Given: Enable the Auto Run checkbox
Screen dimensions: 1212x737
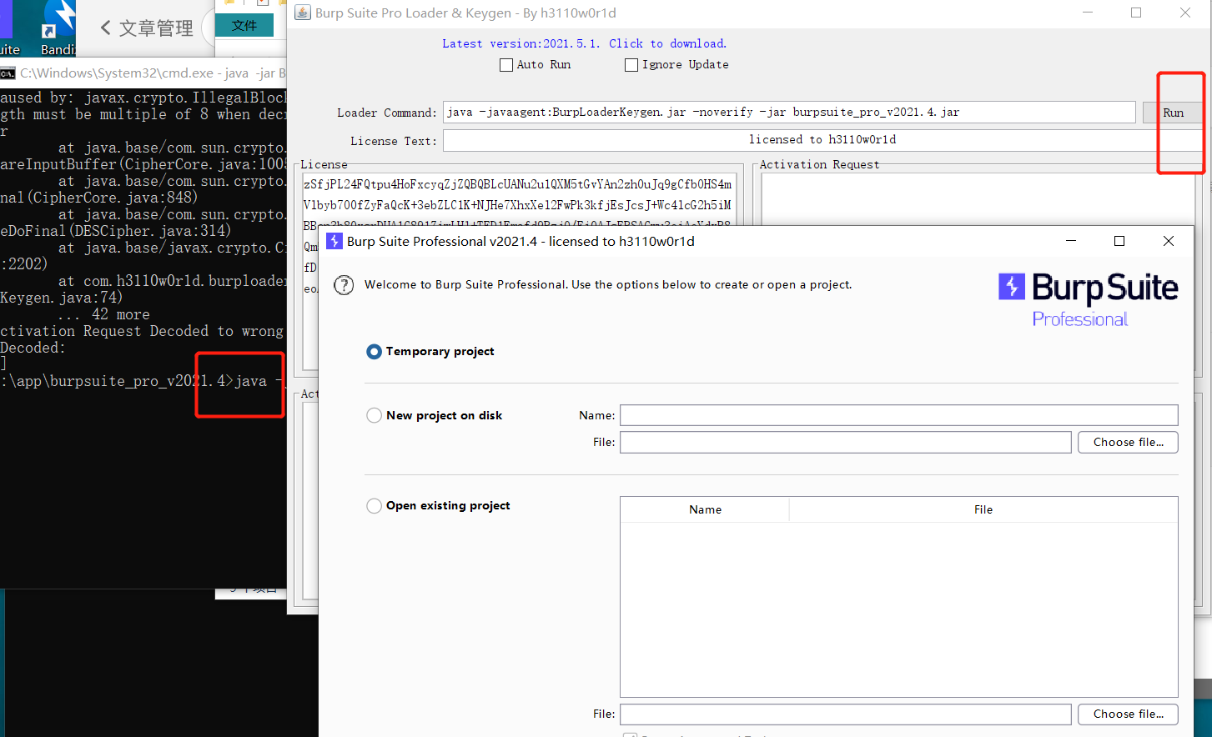Looking at the screenshot, I should tap(506, 64).
